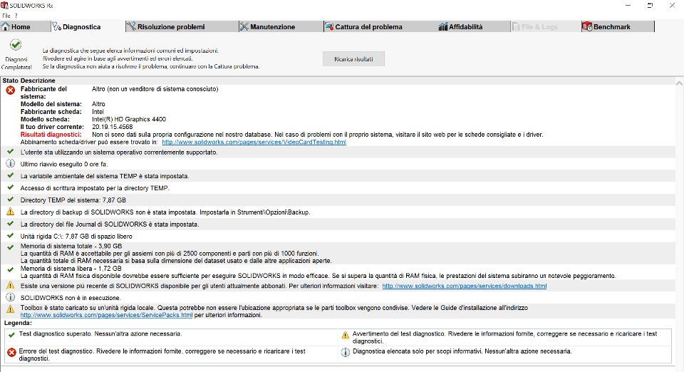
Task: Click the disabled File & Logs tab
Action: [545, 26]
